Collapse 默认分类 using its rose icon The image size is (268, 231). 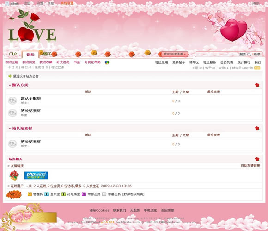257,85
